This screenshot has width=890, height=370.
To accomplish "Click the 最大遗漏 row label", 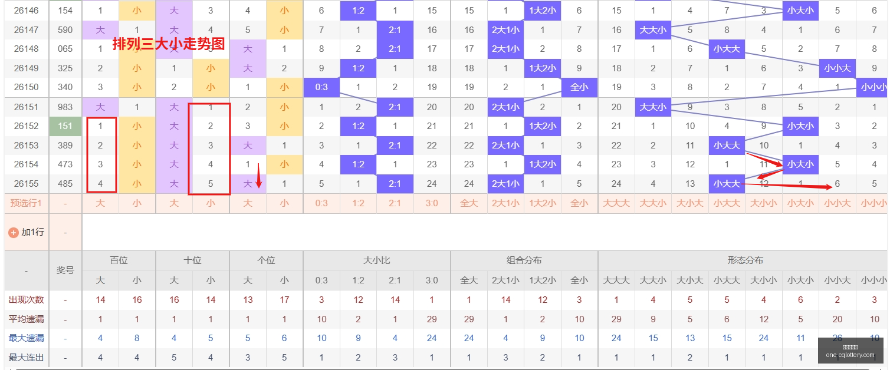I will click(x=26, y=338).
